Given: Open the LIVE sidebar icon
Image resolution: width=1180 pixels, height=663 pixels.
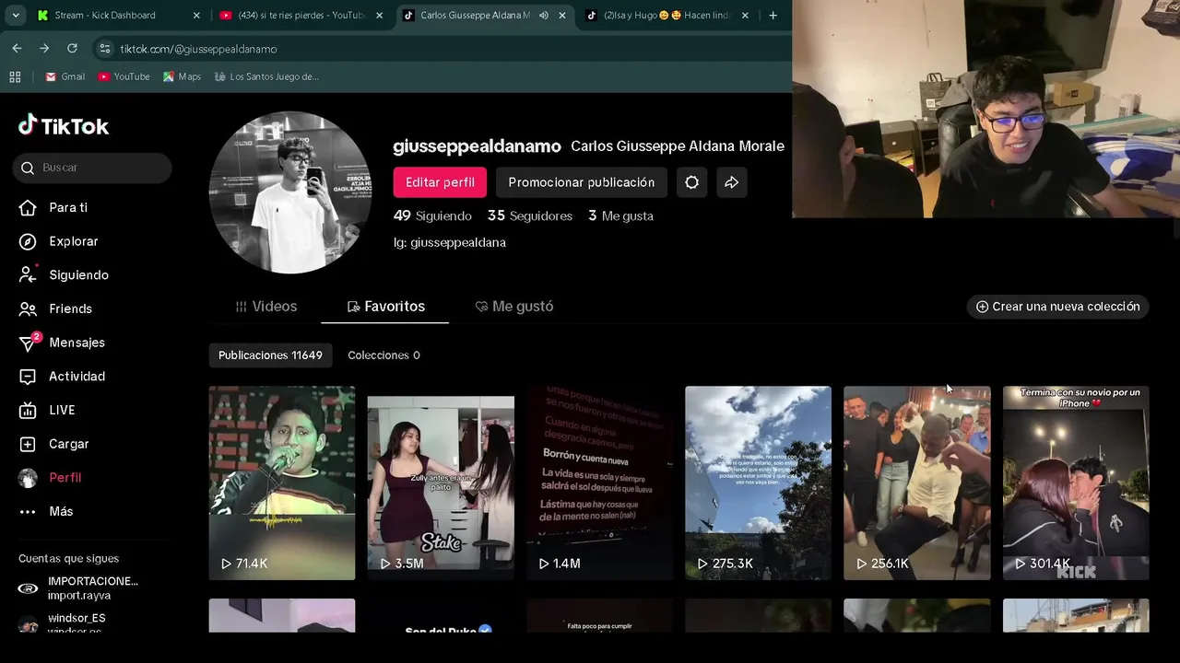Looking at the screenshot, I should (x=28, y=410).
